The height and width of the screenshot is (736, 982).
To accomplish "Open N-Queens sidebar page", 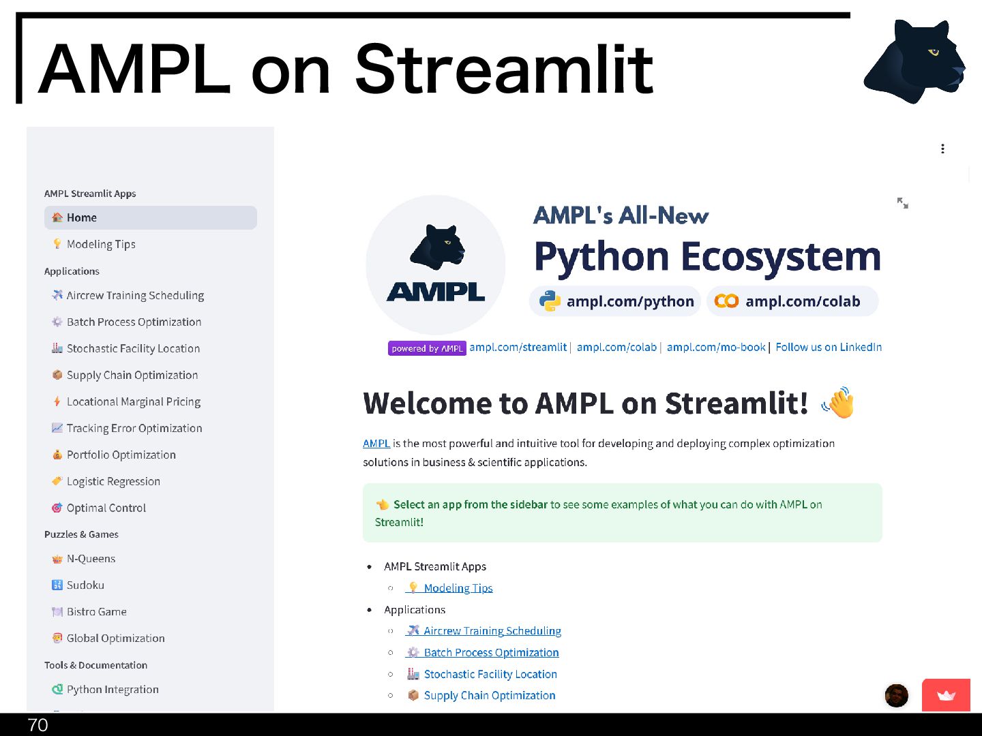I will 151,559.
